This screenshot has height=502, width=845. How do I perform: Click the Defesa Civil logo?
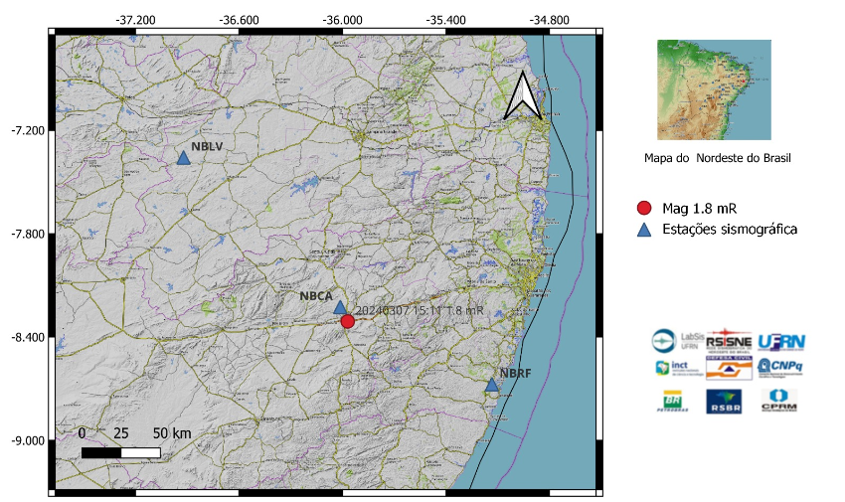pyautogui.click(x=728, y=369)
